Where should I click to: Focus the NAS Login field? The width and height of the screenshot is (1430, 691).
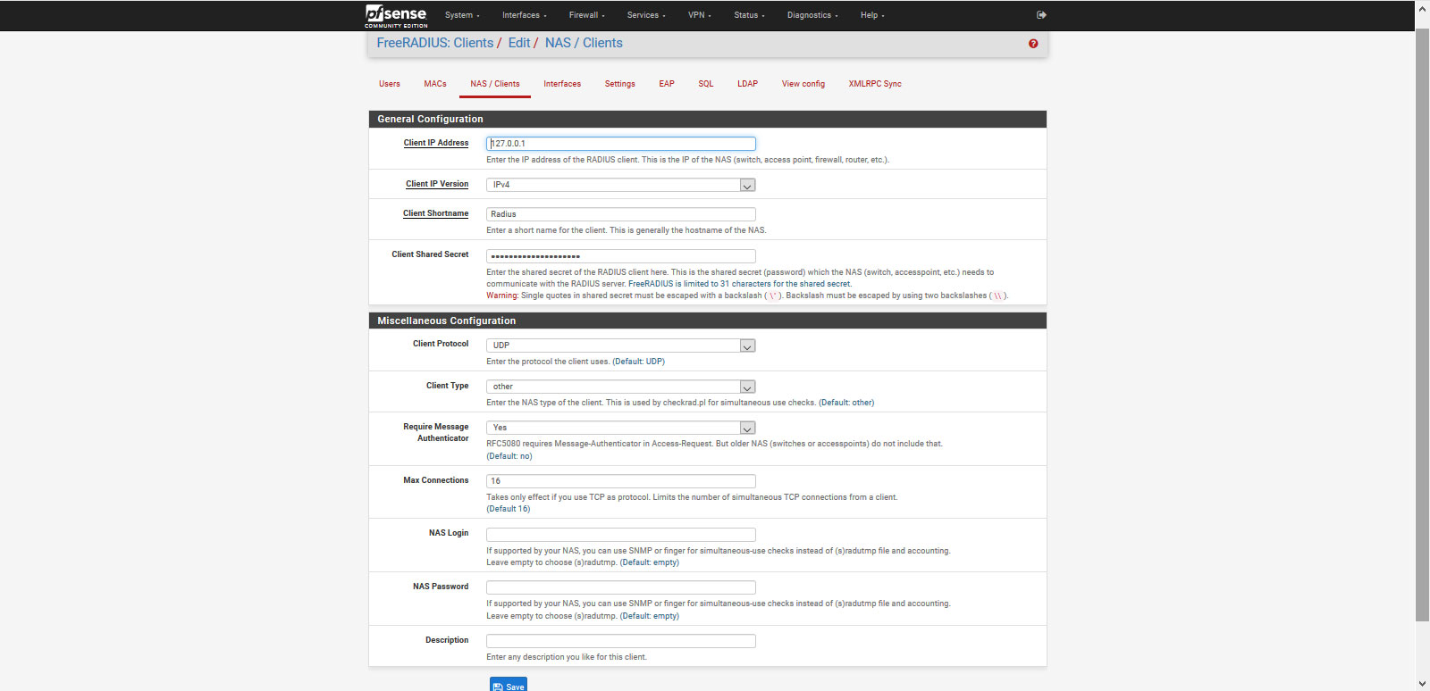tap(621, 535)
